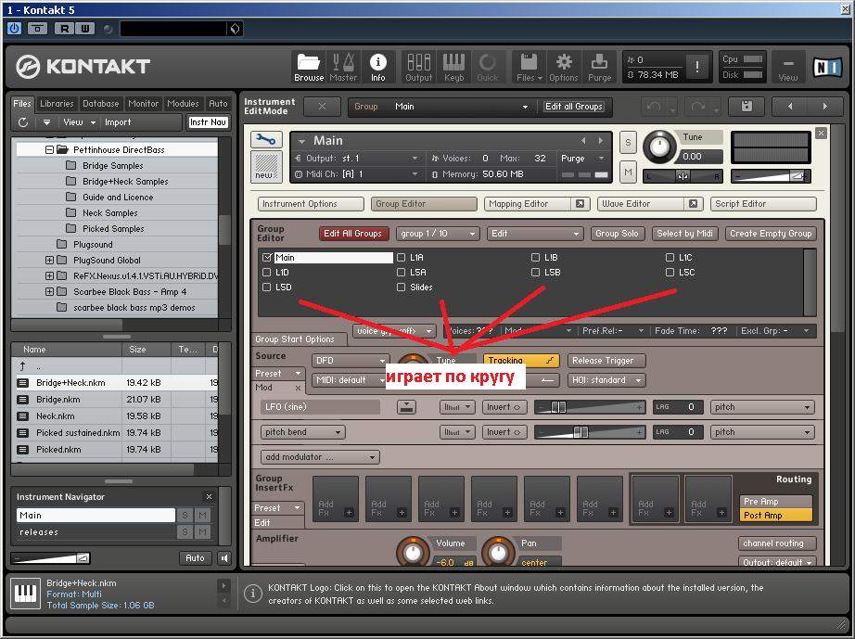The height and width of the screenshot is (639, 855).
Task: Enable the L1A group checkbox
Action: click(402, 258)
